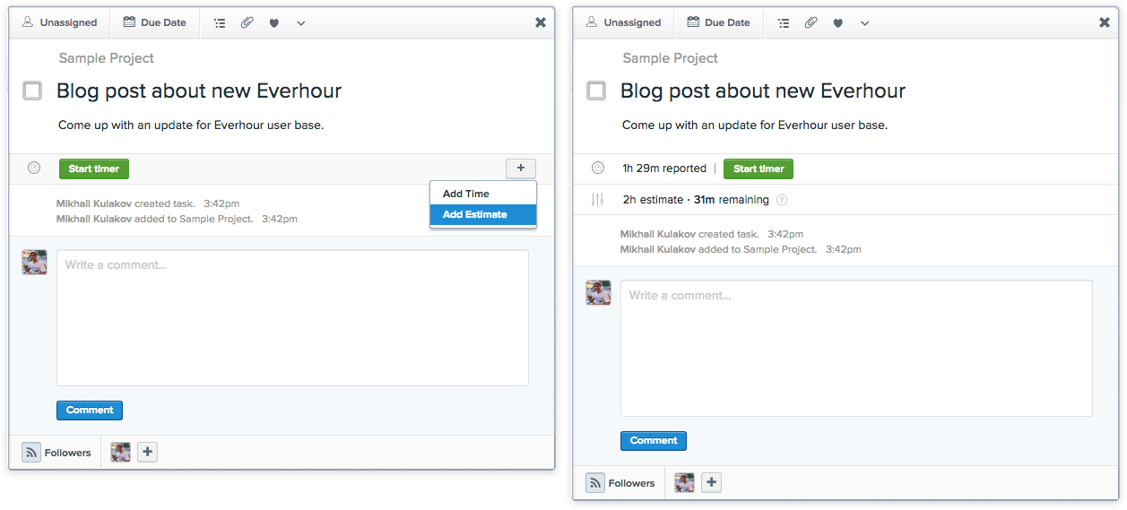
Task: Click the plus dropdown button beside Start timer
Action: point(521,169)
